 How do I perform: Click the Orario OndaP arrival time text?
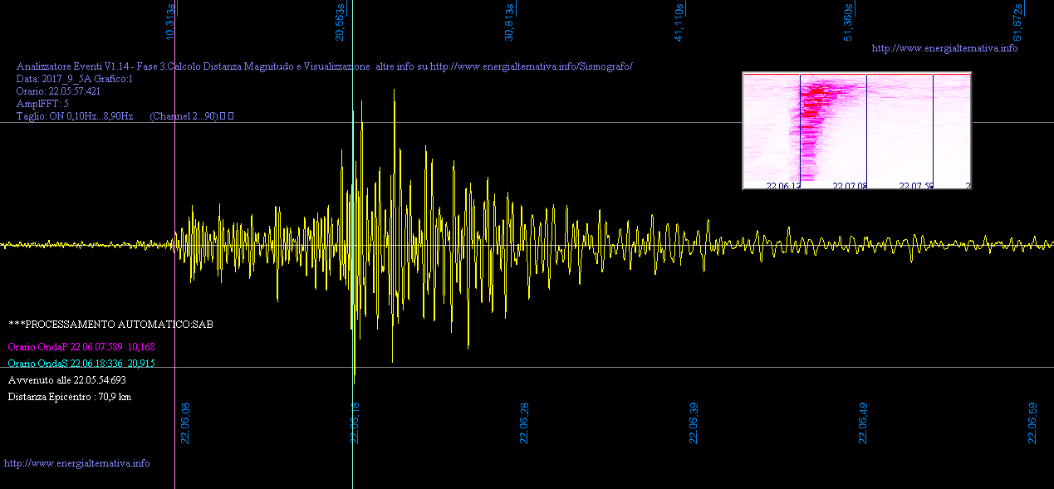tap(81, 347)
